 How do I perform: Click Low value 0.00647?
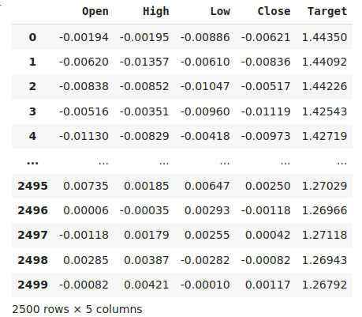[x=207, y=186]
